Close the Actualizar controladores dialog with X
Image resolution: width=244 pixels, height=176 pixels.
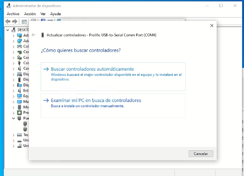pyautogui.click(x=212, y=26)
